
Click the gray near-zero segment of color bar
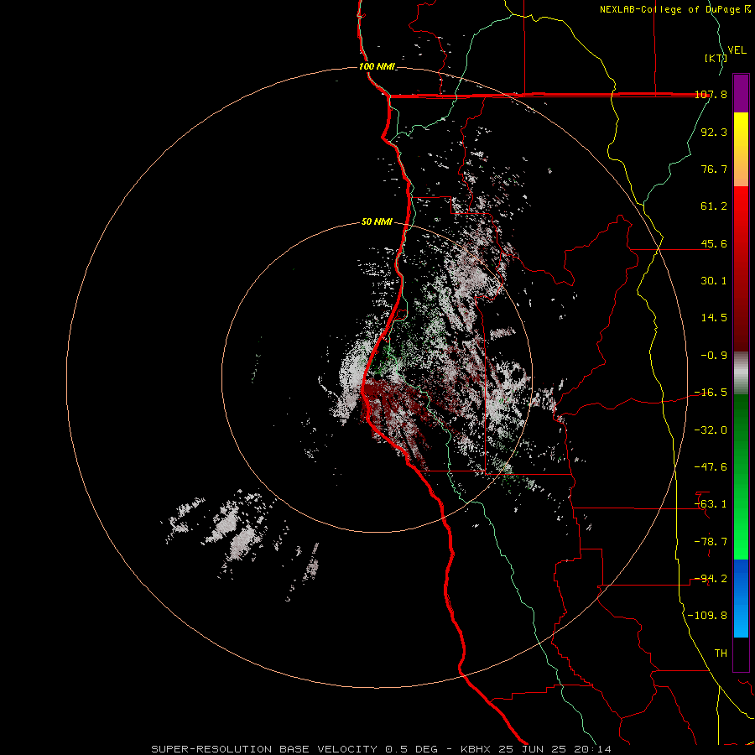tap(741, 372)
